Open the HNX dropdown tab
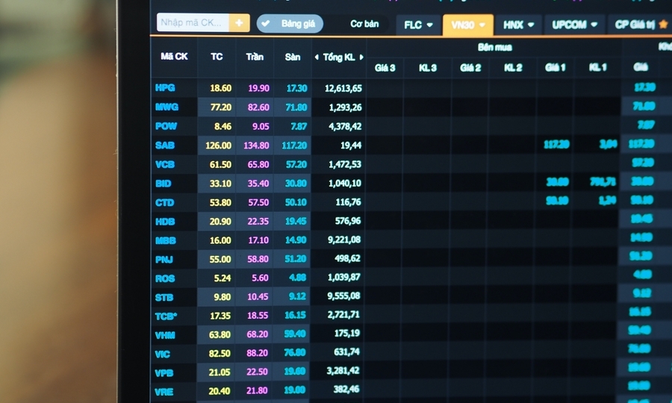The height and width of the screenshot is (403, 672). [519, 25]
